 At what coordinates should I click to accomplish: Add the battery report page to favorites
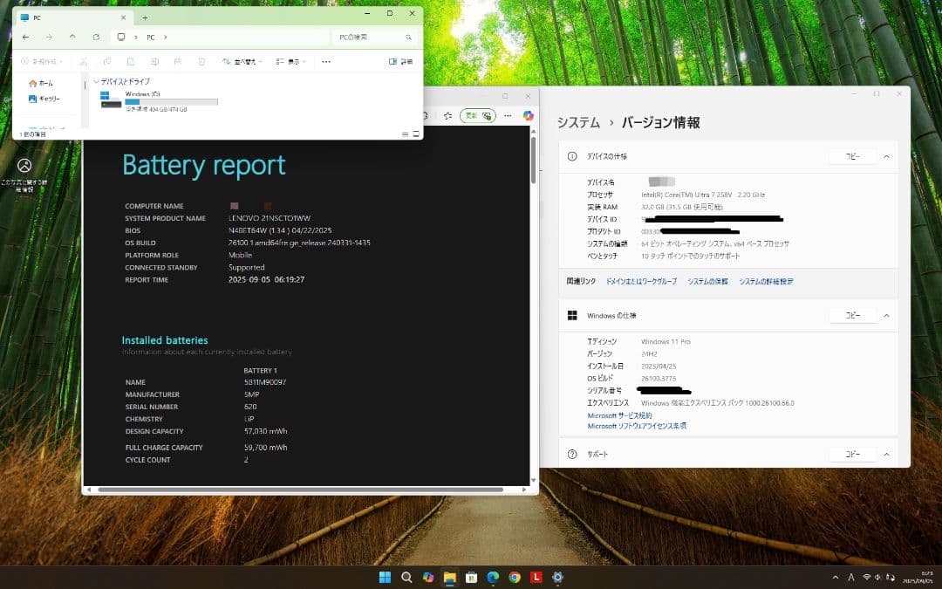447,115
